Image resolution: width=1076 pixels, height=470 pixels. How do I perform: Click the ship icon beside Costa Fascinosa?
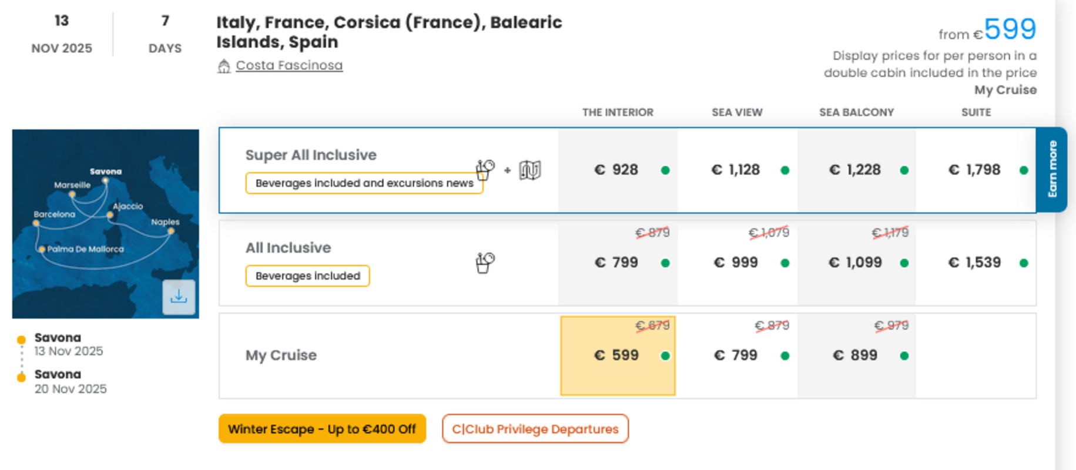click(x=224, y=66)
